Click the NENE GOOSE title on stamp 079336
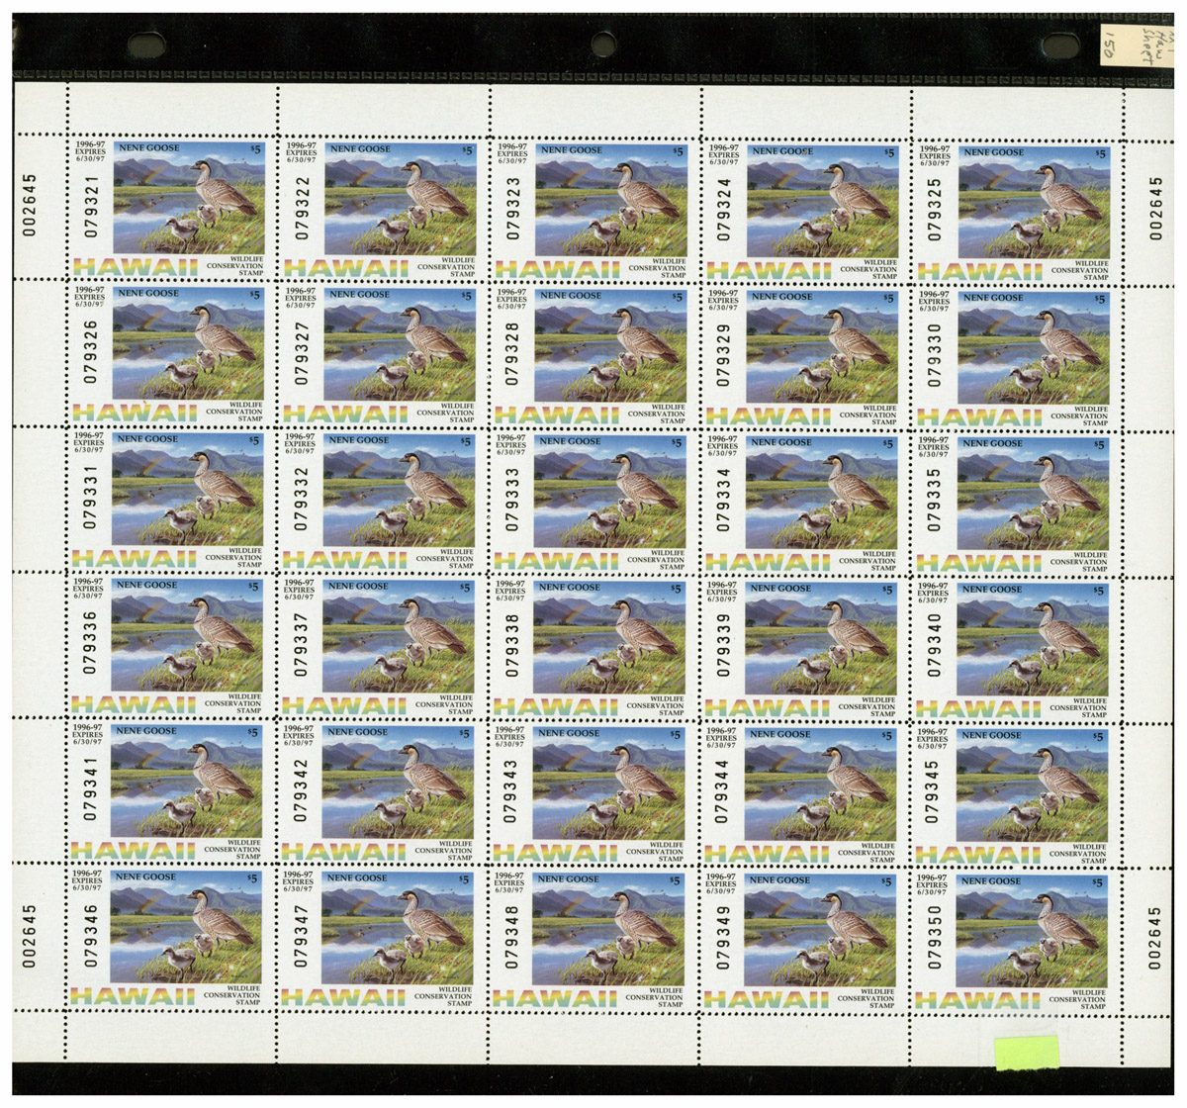The image size is (1187, 1108). 148,585
